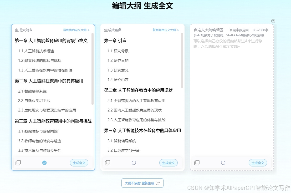Select heading 第二章 人工智能在教育中的具体应用
The height and width of the screenshot is (193, 291).
(49, 81)
